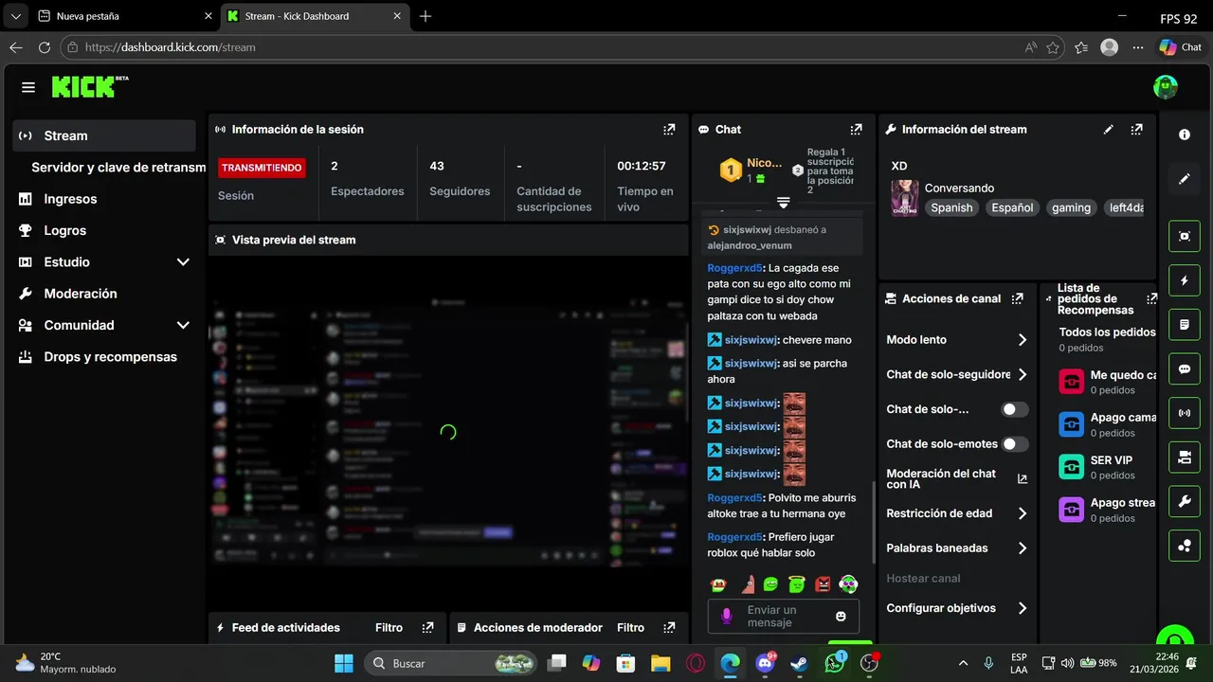Click Filtro in Acciones de moderador
The image size is (1213, 682).
click(x=630, y=627)
